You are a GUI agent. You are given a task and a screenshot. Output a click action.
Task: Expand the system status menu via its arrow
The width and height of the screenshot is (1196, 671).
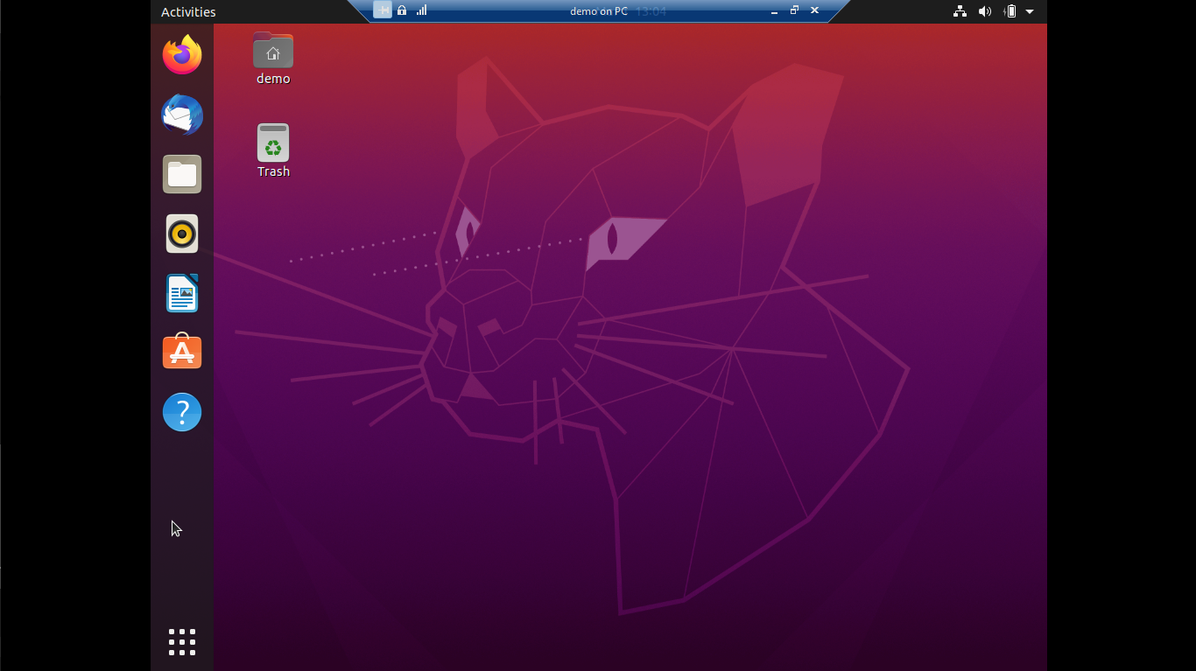[x=1030, y=11]
